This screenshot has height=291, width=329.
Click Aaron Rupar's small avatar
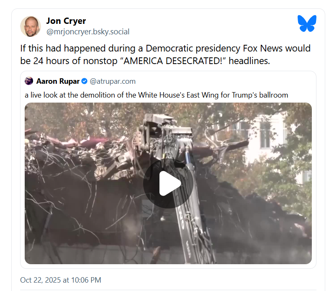tap(29, 81)
